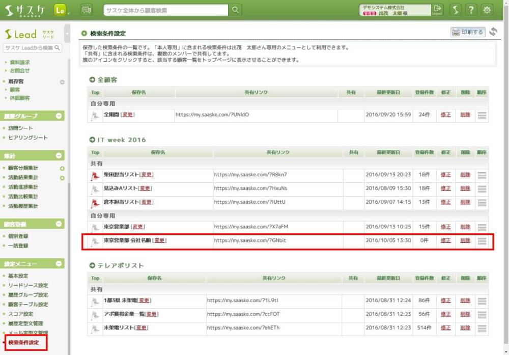
Task: Click the refresh arrows beside print button
Action: (493, 32)
